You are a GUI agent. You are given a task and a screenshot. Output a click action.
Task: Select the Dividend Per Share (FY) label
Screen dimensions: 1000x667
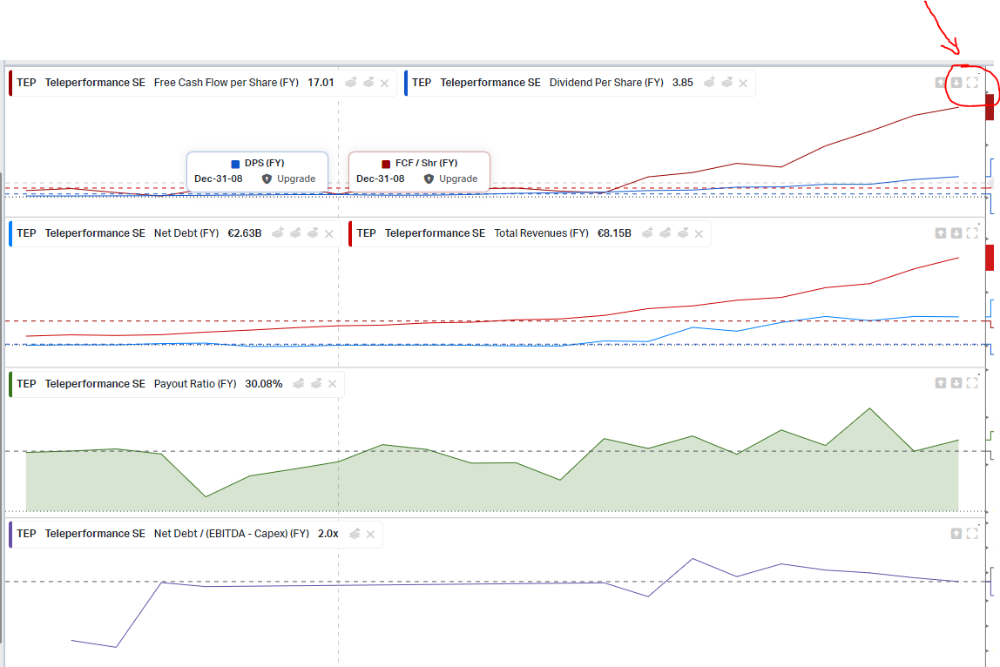click(606, 82)
